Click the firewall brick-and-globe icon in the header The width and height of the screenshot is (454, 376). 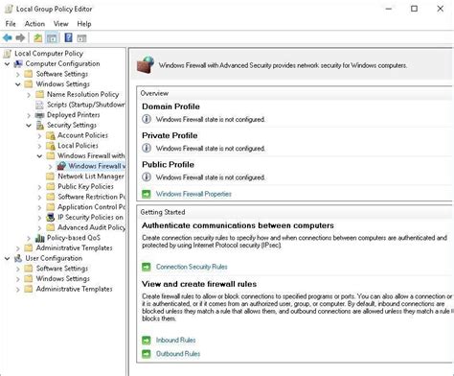pos(146,65)
